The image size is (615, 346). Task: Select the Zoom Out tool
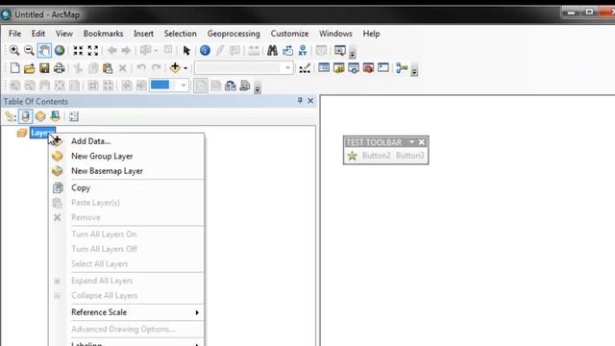tap(29, 50)
